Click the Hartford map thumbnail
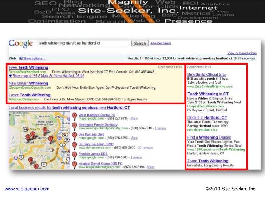Viewport: 265px width, 198px height. pos(39,140)
